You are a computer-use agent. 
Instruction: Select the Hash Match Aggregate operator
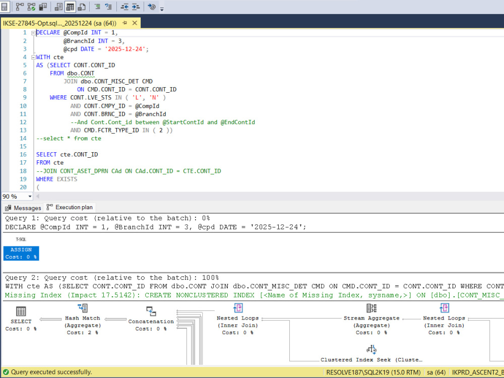pos(83,318)
